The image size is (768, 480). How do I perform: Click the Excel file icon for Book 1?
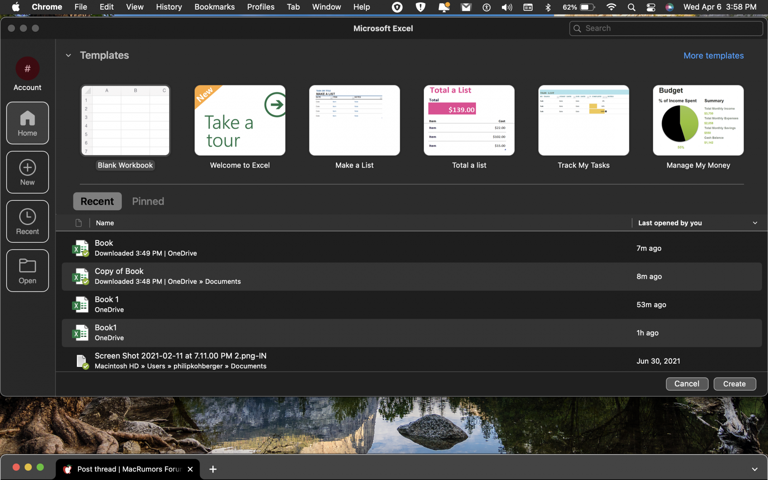coord(80,305)
